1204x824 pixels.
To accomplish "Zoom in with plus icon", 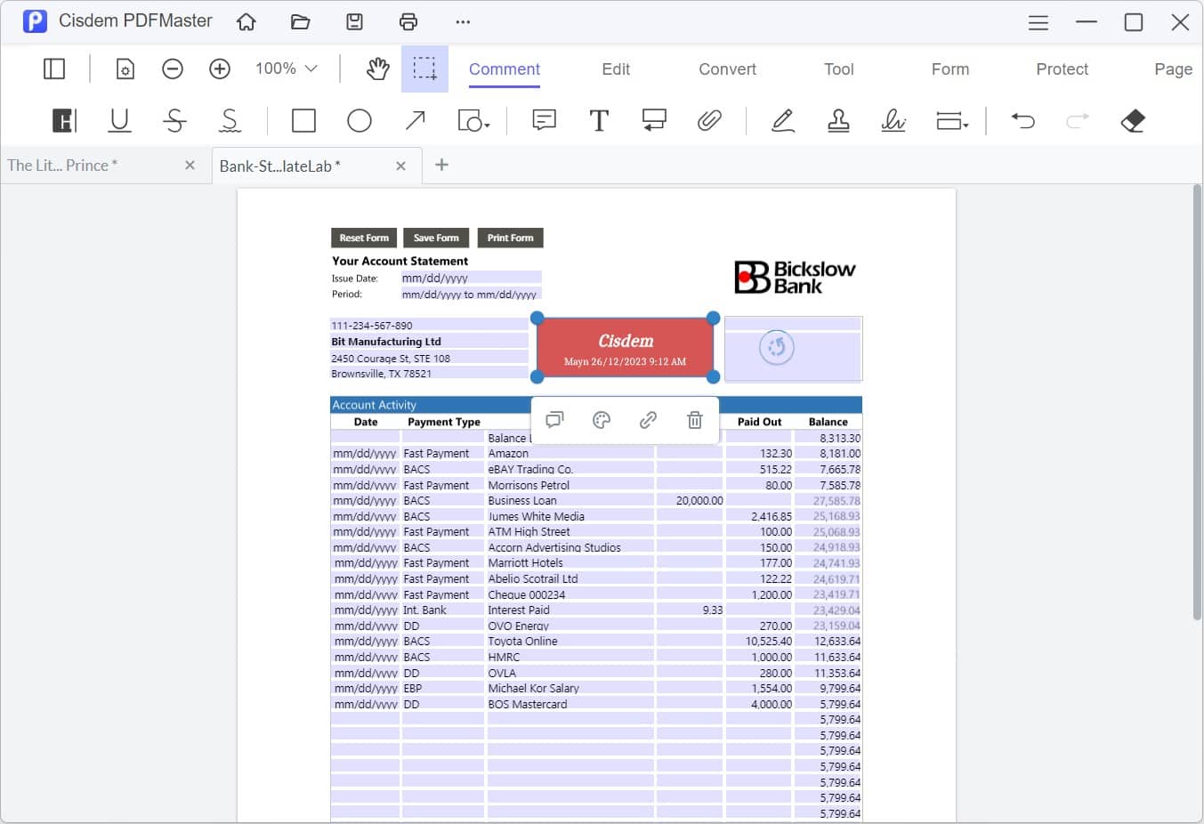I will 220,69.
